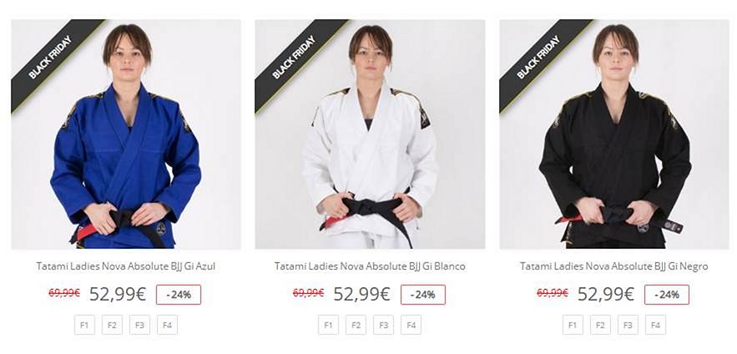Pick size F4 for the Negro gi

pos(655,325)
